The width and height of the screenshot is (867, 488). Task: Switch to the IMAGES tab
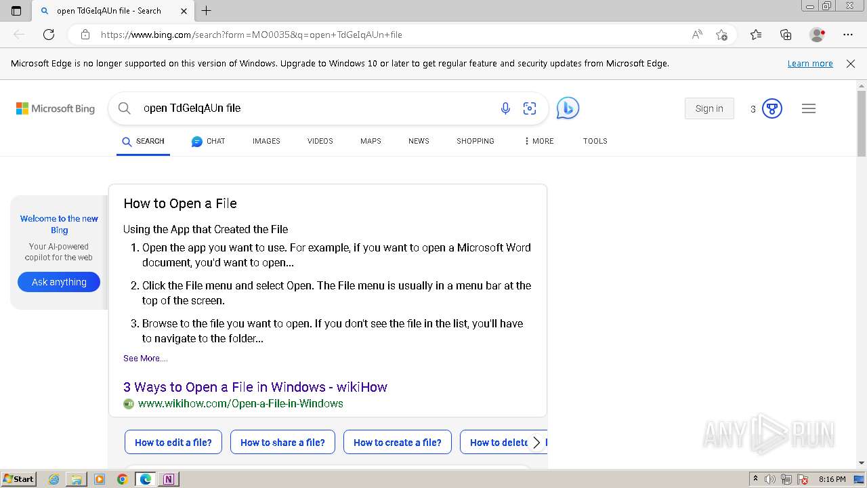[266, 141]
